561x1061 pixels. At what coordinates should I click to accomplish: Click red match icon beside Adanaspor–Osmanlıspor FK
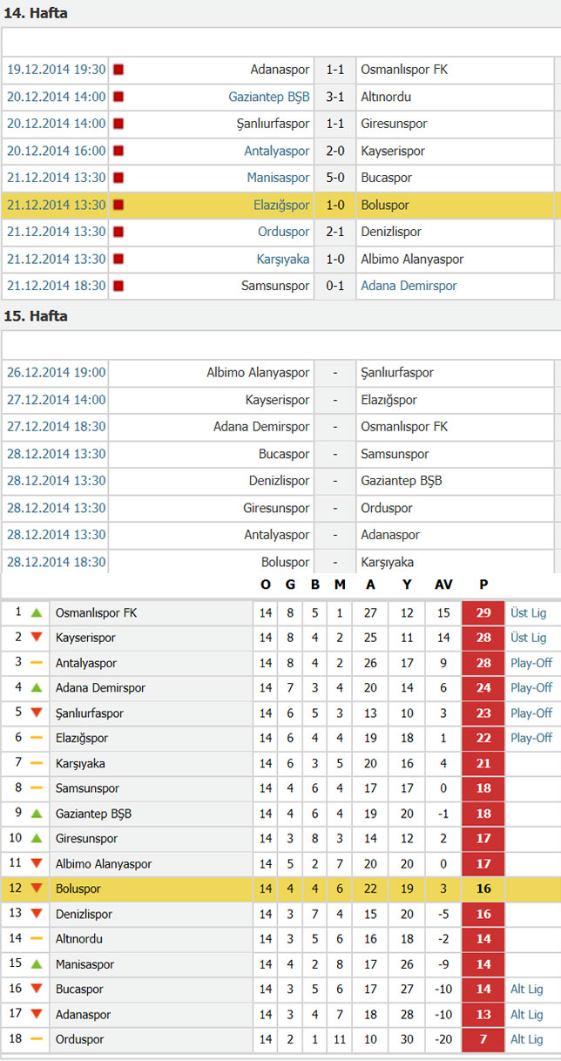pos(118,70)
